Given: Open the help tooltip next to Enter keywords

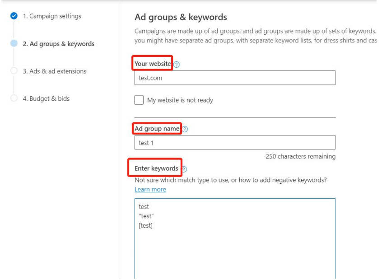Looking at the screenshot, I should 184,169.
